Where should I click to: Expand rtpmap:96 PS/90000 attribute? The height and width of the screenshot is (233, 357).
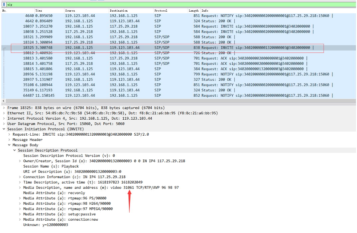pos(20,198)
